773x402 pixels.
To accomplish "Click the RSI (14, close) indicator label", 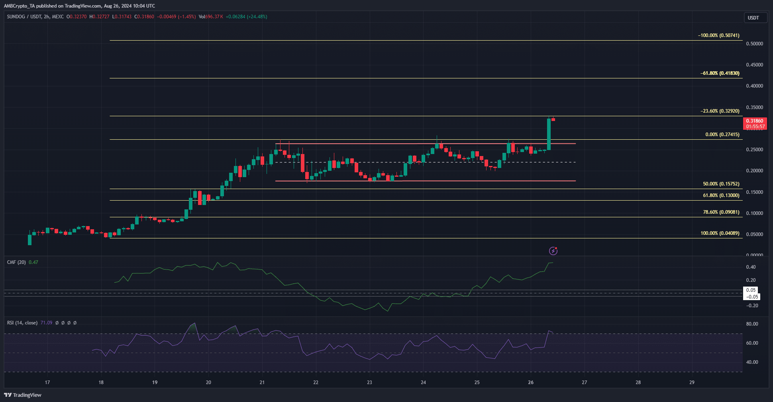I will click(22, 323).
